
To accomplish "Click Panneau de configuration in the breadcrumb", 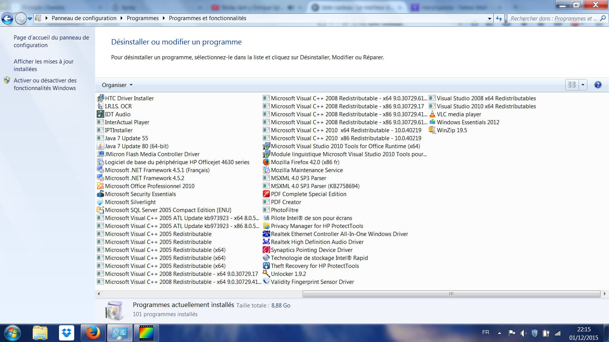I will click(84, 18).
